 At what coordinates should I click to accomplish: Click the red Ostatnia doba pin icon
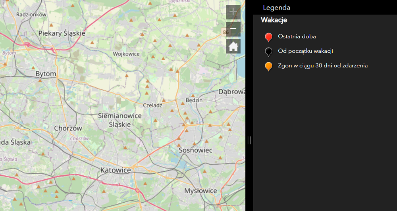click(x=269, y=37)
